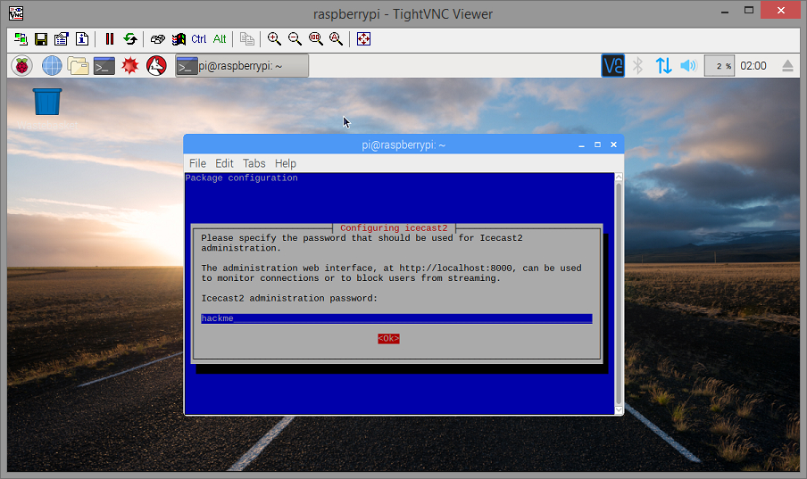Click the Icecast2 administration password field
The height and width of the screenshot is (479, 807).
pyautogui.click(x=396, y=318)
